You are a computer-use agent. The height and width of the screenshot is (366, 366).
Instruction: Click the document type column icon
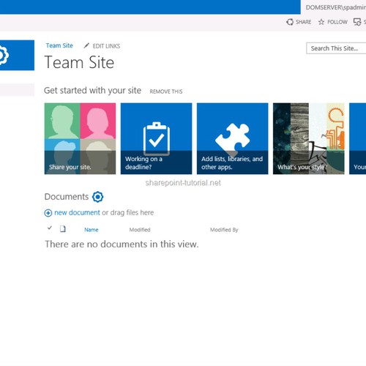click(63, 229)
